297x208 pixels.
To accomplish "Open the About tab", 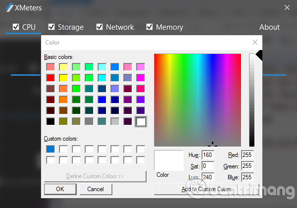I will [x=269, y=27].
